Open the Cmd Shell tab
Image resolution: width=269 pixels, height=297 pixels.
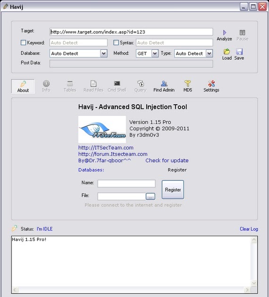tap(117, 86)
